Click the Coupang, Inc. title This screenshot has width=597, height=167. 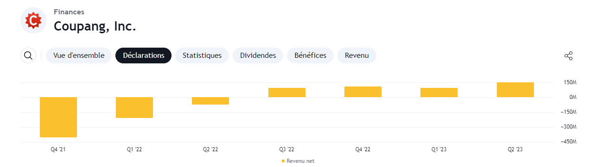(x=95, y=26)
